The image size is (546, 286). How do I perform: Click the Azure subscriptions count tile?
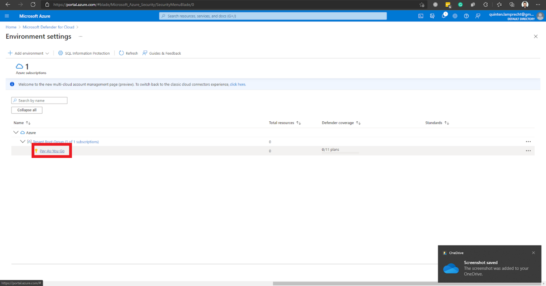tap(31, 69)
